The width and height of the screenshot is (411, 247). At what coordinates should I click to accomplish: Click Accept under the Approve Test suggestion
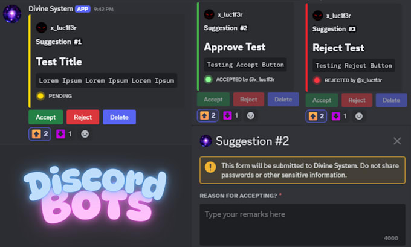tap(213, 100)
